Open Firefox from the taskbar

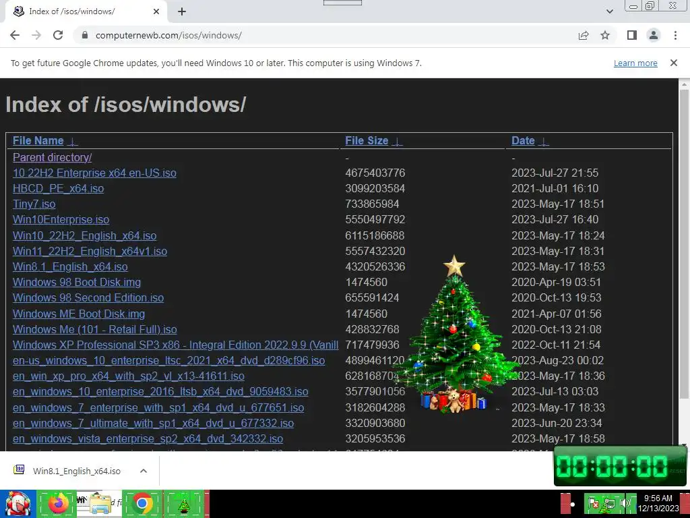(x=58, y=504)
